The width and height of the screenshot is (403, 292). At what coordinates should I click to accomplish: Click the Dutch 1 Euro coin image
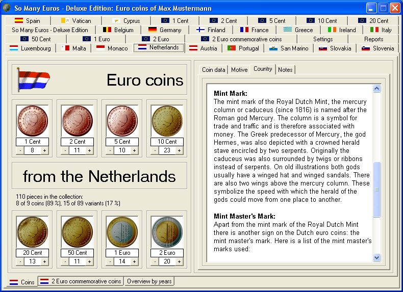click(122, 232)
